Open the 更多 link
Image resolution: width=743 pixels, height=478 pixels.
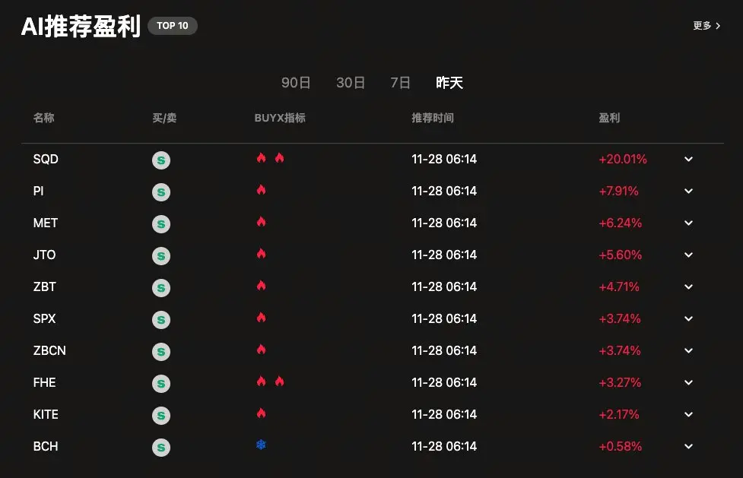click(x=706, y=26)
